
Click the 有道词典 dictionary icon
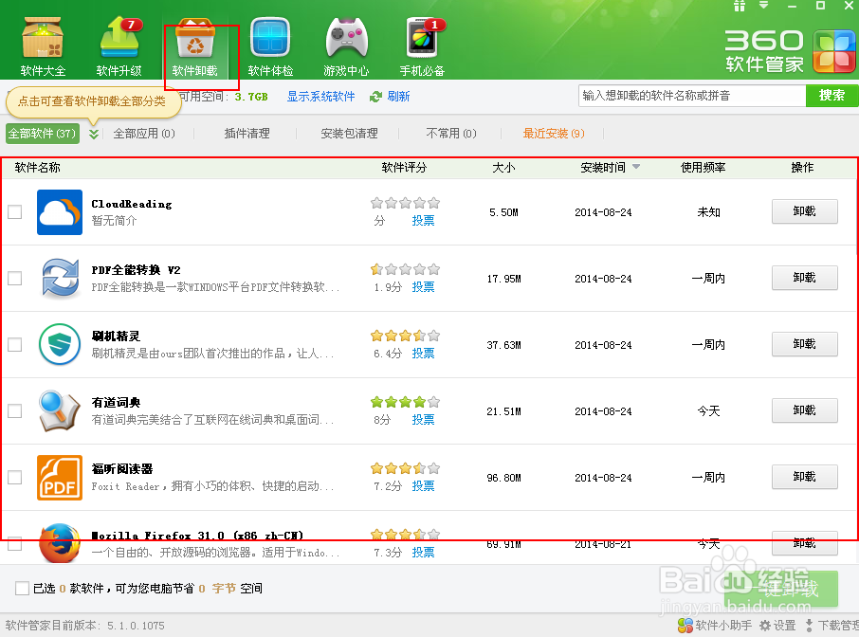60,410
